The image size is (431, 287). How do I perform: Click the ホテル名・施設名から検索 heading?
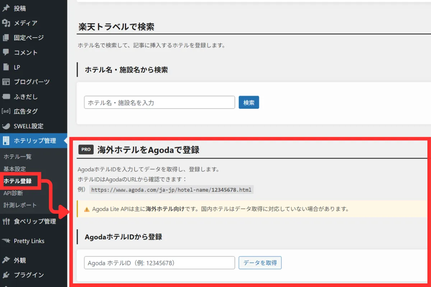point(126,70)
